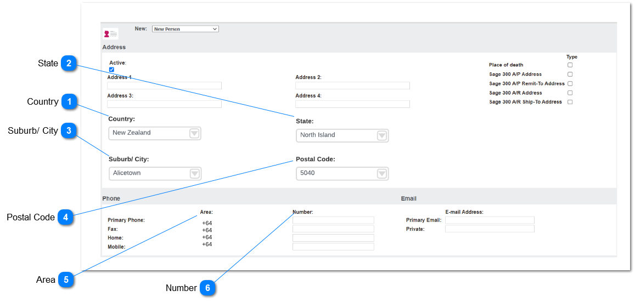Tick the Sage 300 A/P Address checkbox
This screenshot has height=302, width=635.
pyautogui.click(x=570, y=75)
